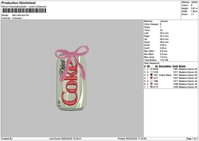199x141 pixels.
Task: Click thread code '1087' in the stop list
Action: [175, 69]
